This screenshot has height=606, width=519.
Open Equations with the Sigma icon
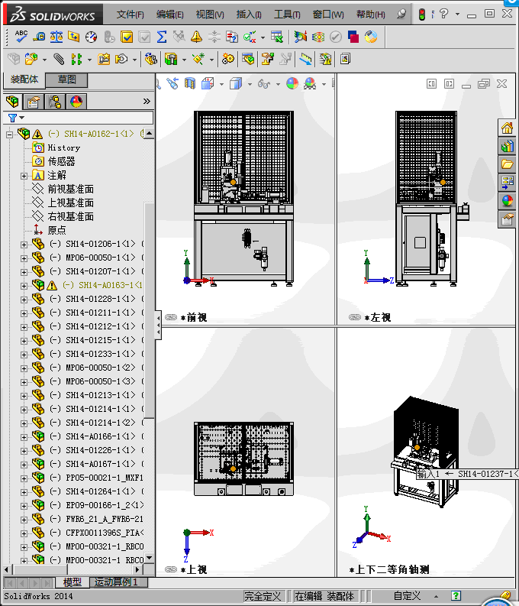[162, 37]
